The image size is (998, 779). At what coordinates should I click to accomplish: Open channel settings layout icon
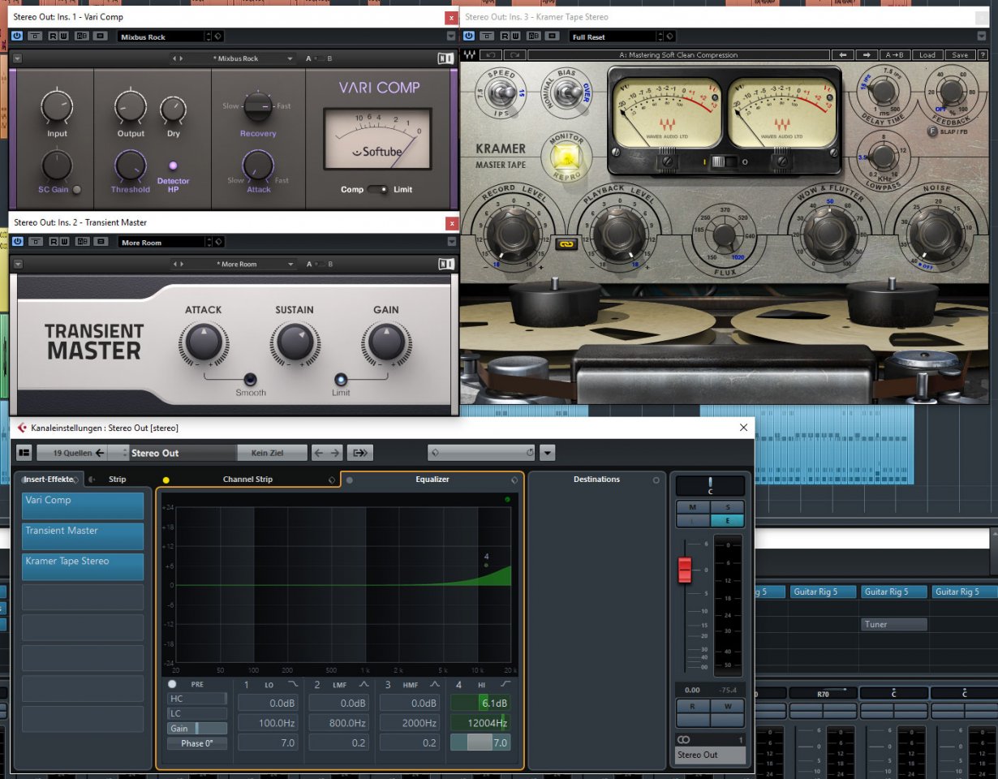(x=24, y=453)
